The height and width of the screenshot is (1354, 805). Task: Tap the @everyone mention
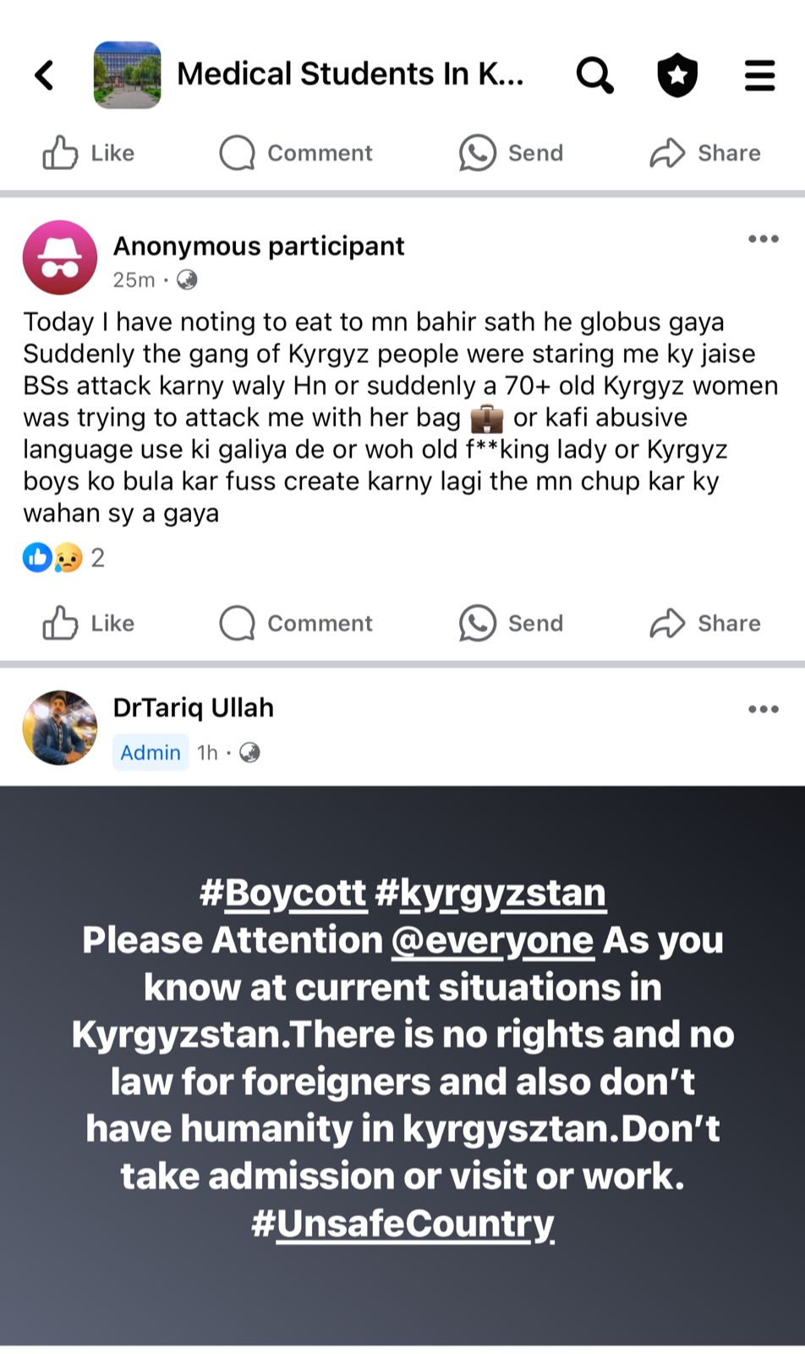click(492, 940)
